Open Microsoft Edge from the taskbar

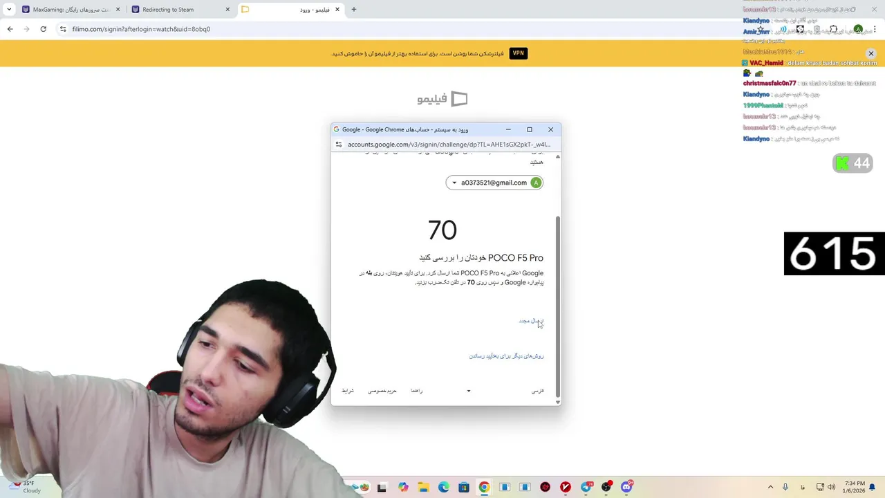tap(443, 488)
